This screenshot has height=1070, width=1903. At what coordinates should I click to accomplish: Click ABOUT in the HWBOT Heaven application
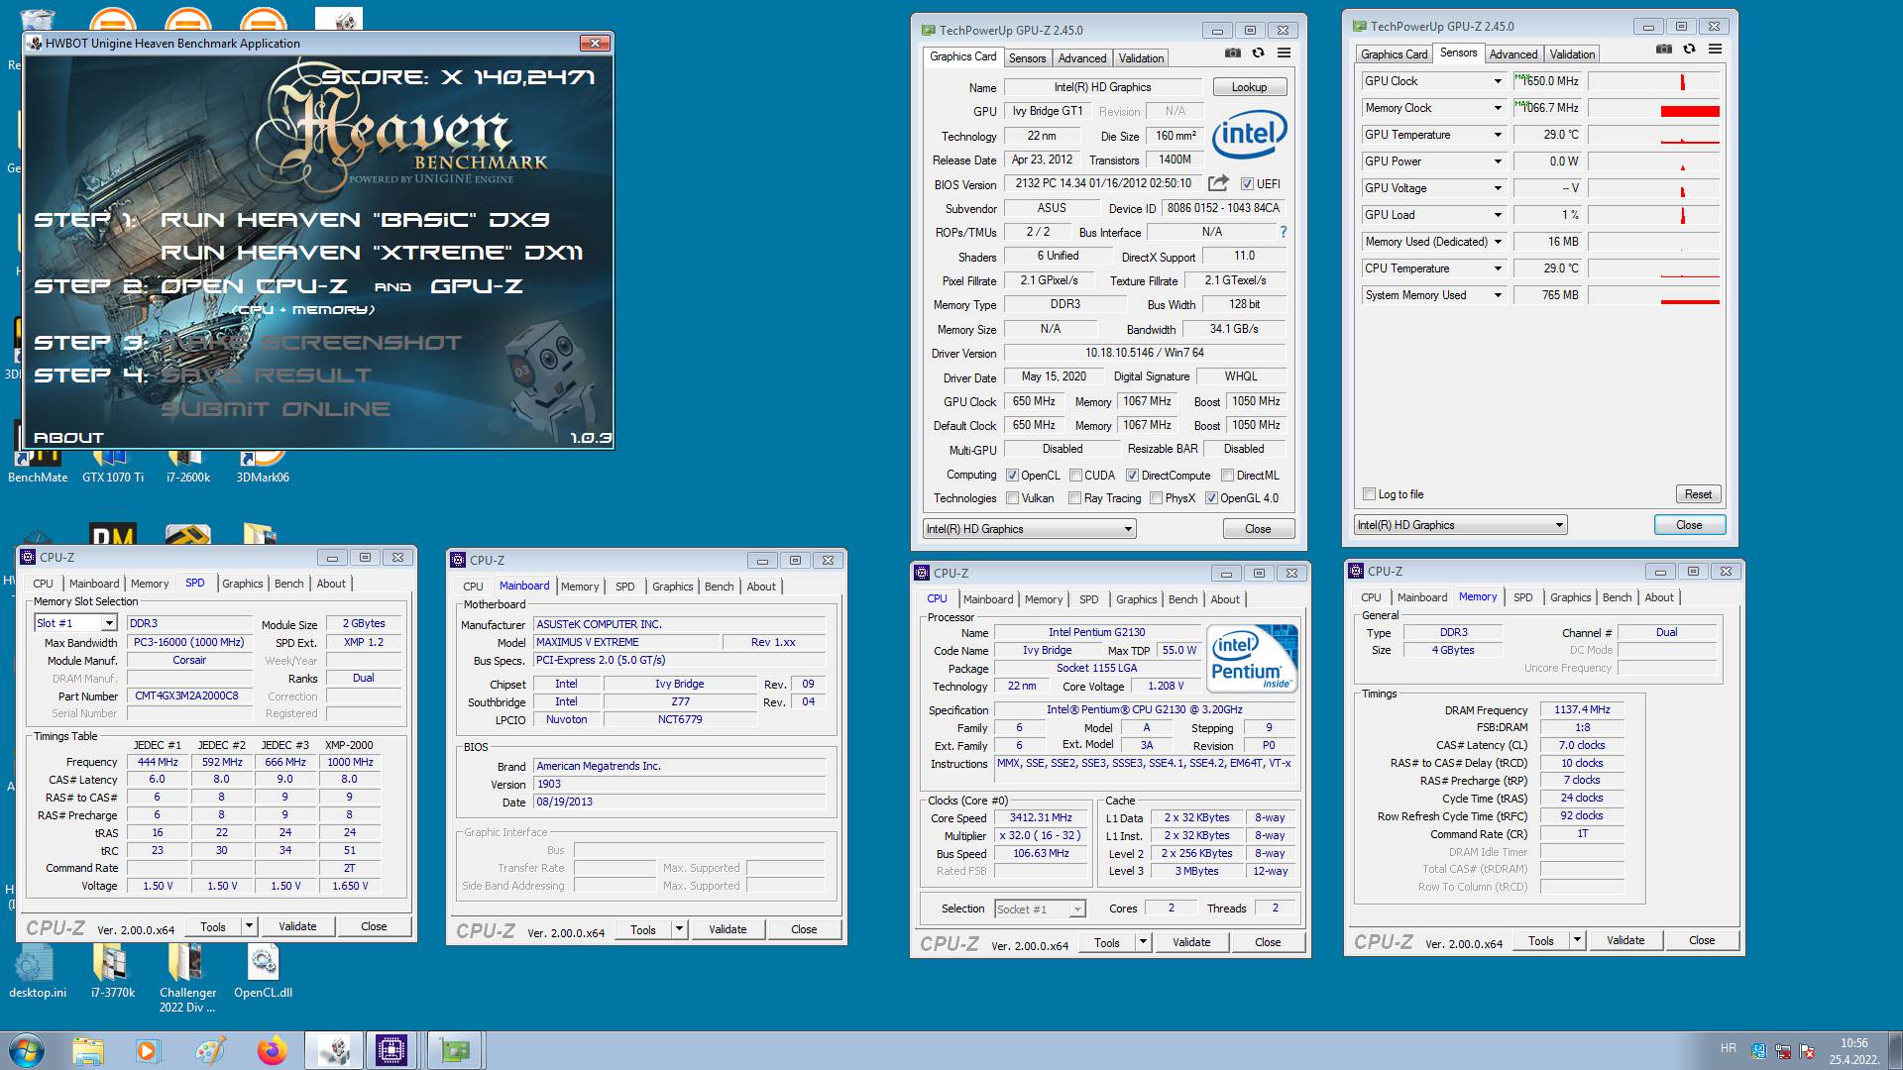point(68,437)
